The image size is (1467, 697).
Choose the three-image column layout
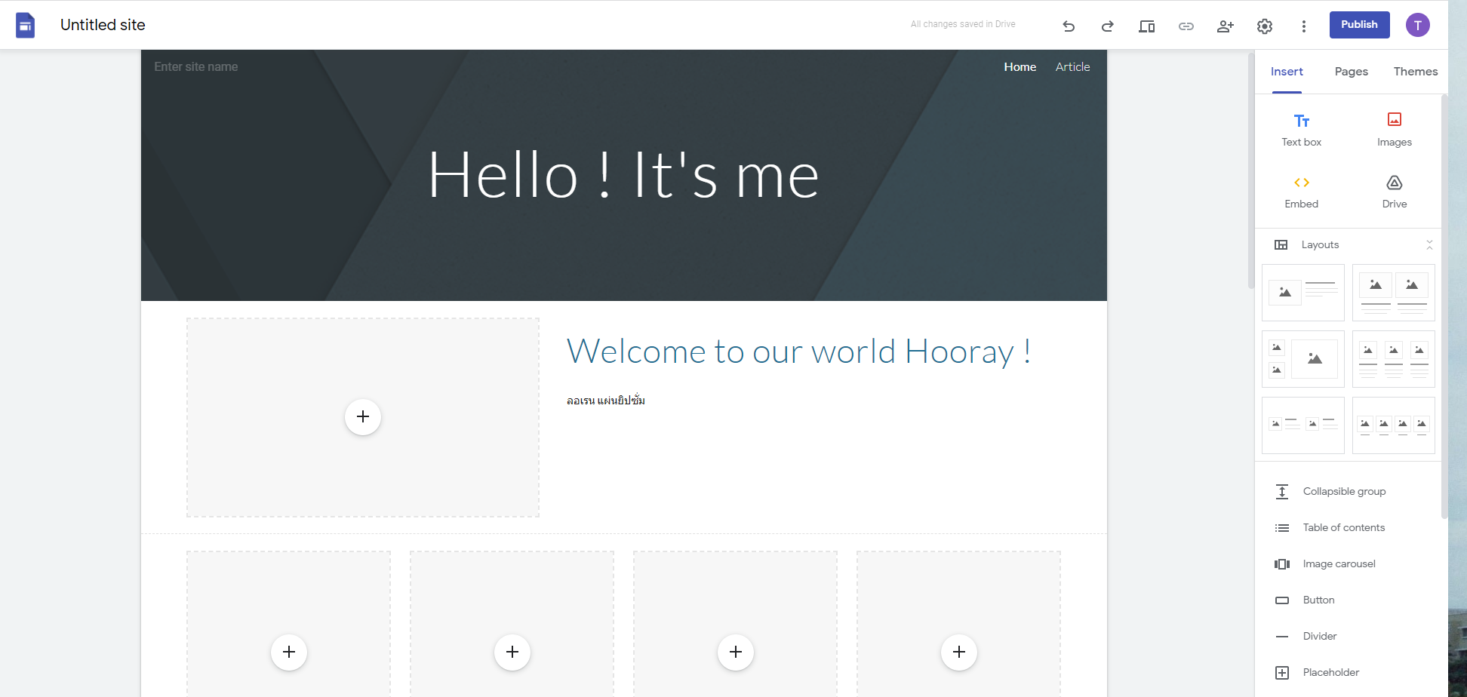1394,359
